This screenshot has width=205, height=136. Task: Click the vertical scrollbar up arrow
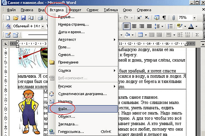203,45
